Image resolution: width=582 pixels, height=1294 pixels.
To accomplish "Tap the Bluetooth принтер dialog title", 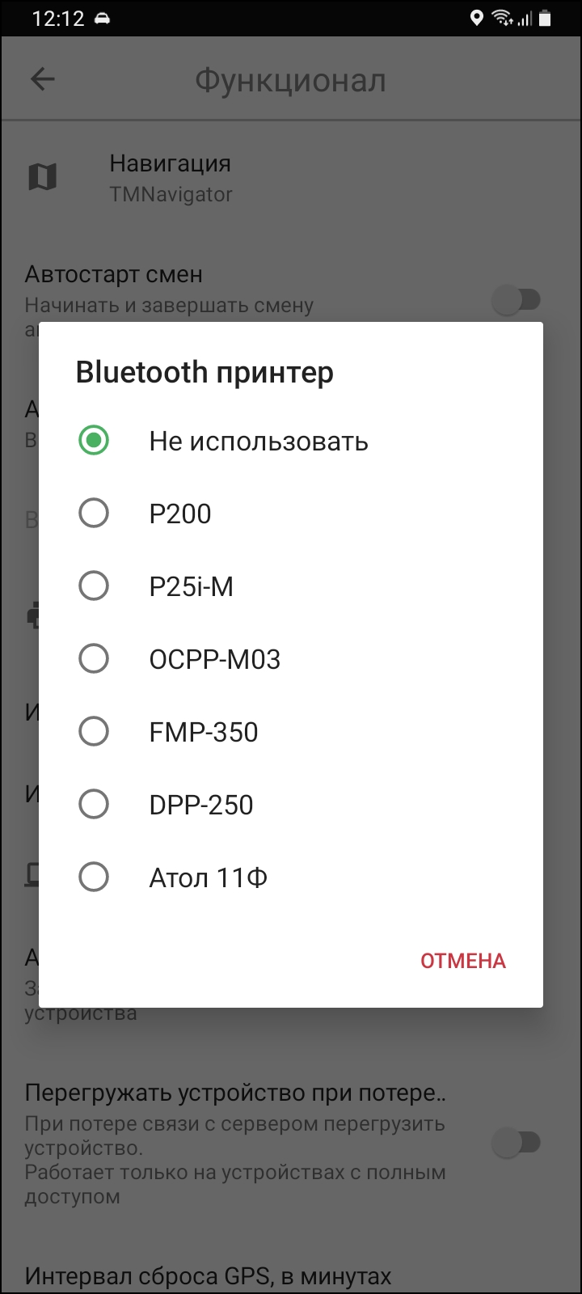I will (205, 373).
